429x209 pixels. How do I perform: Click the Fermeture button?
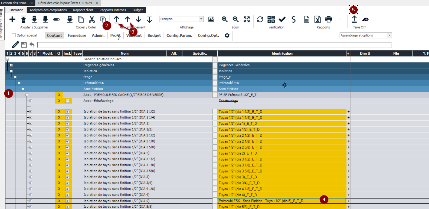(x=77, y=35)
